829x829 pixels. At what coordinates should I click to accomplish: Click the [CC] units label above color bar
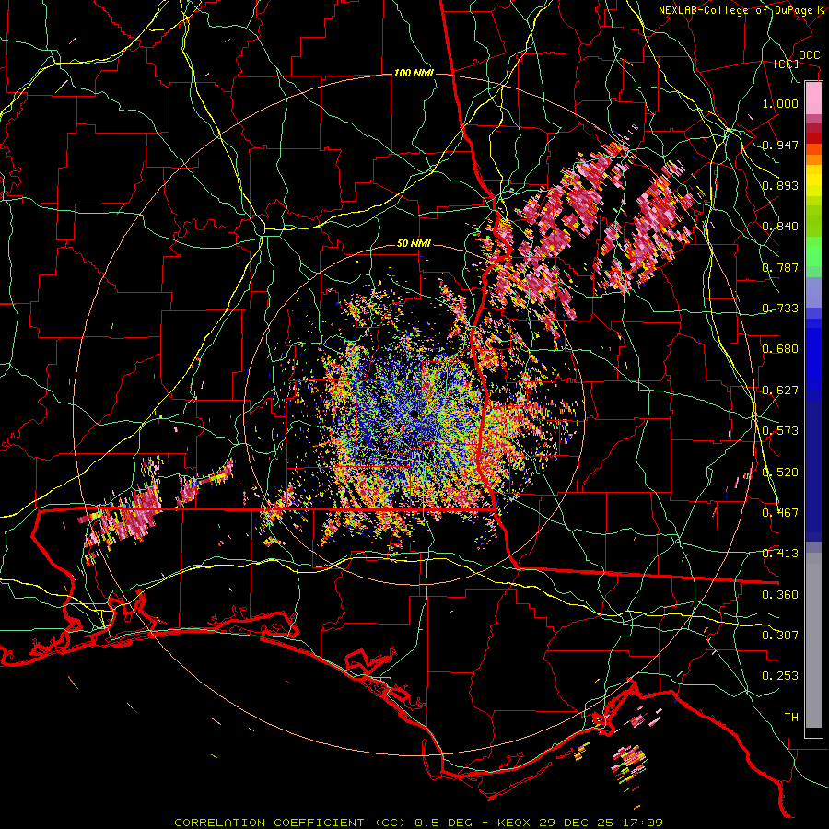787,64
